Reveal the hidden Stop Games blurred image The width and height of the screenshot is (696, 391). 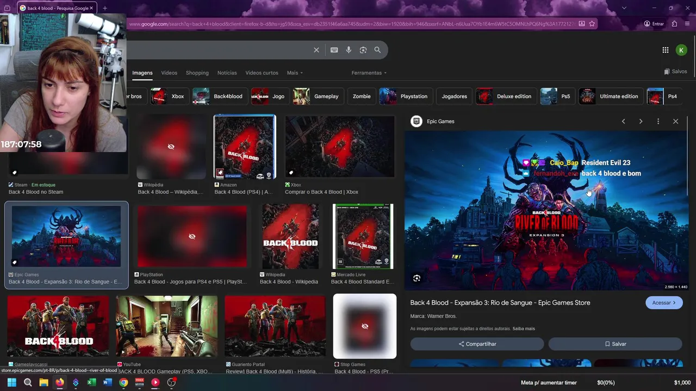coord(365,326)
